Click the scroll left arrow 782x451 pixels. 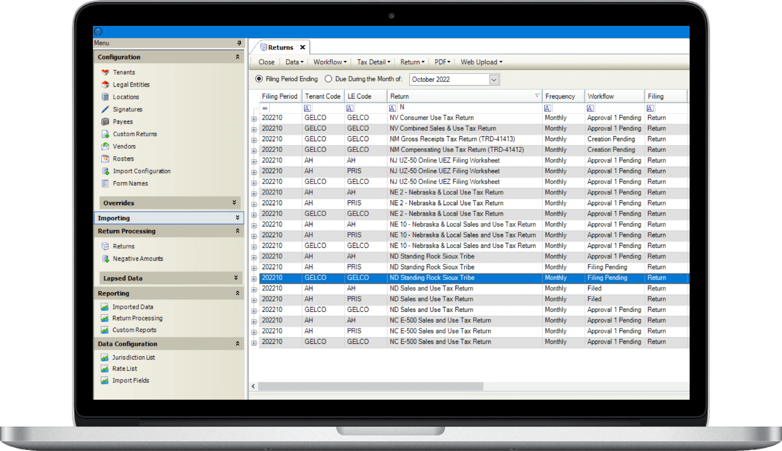click(253, 387)
